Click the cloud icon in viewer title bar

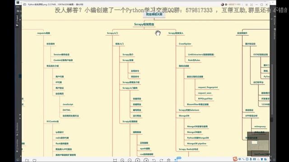24,4
